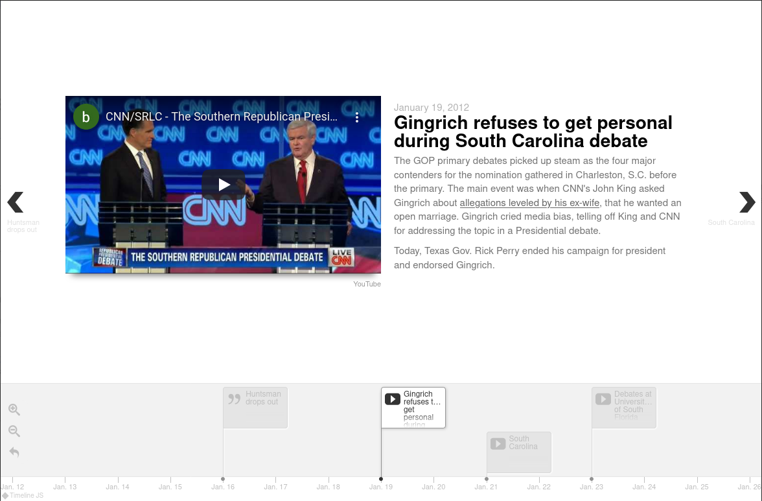
Task: Play the CNN debate YouTube video
Action: pos(224,185)
